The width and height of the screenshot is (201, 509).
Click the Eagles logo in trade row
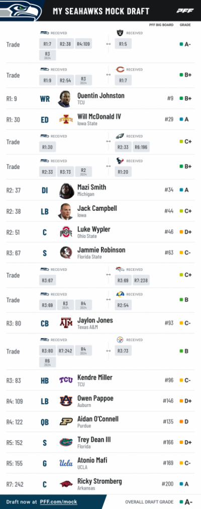click(x=120, y=136)
